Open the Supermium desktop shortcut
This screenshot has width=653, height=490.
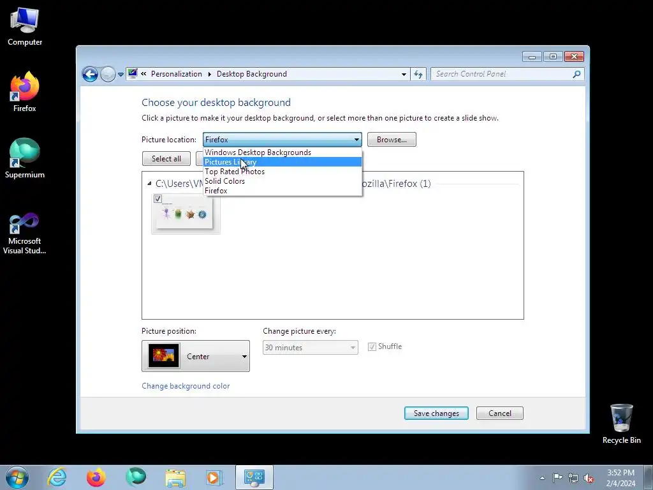25,158
